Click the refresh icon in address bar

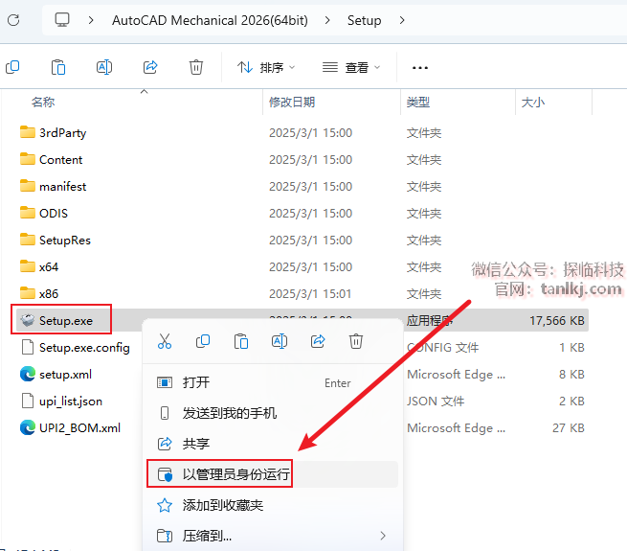(13, 20)
